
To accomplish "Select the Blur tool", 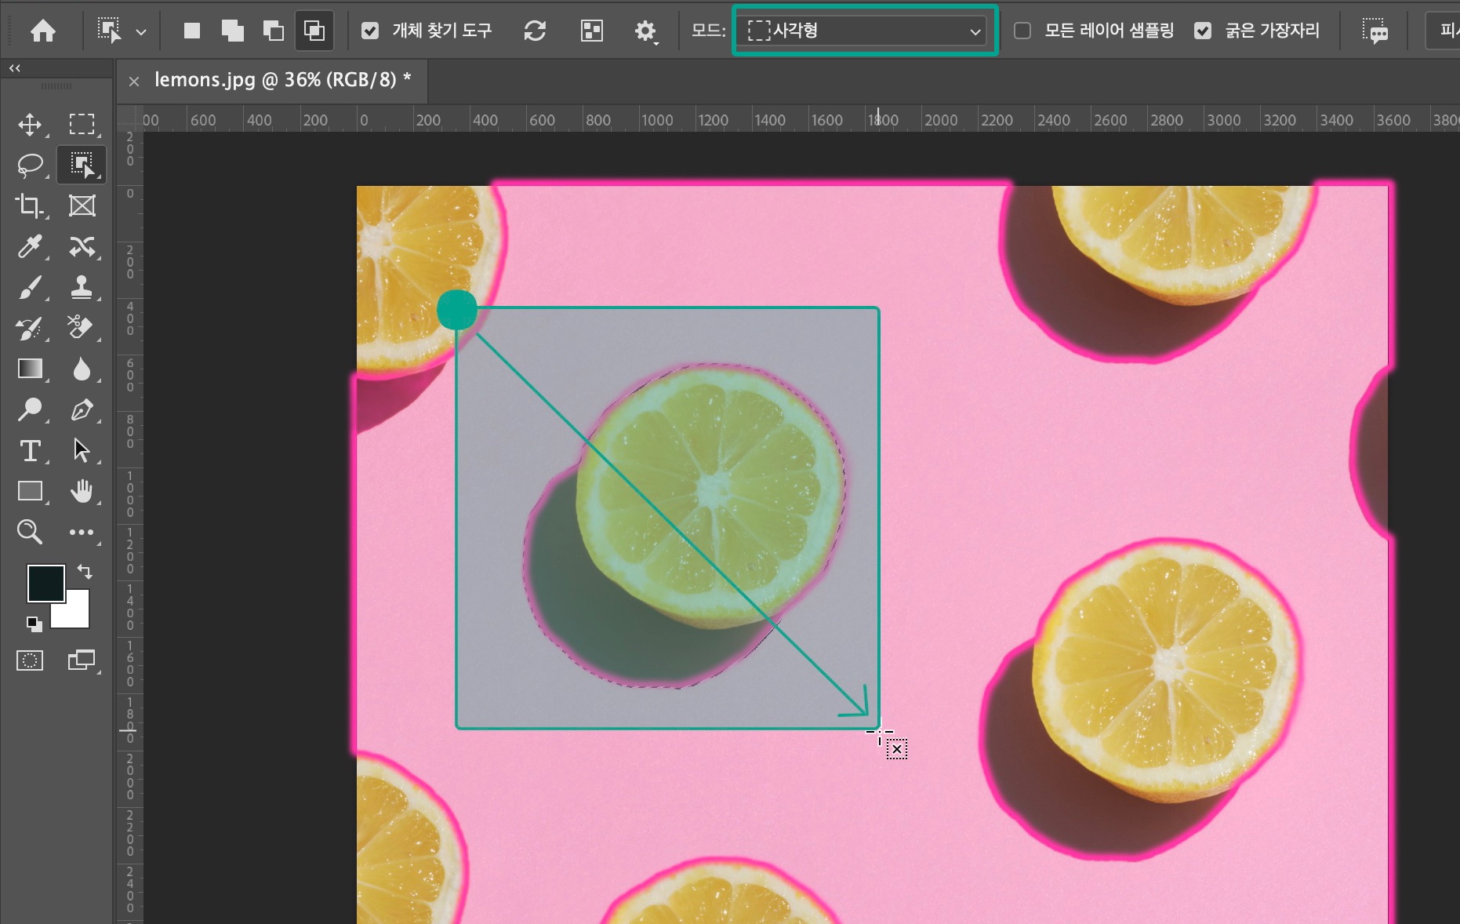I will coord(82,369).
